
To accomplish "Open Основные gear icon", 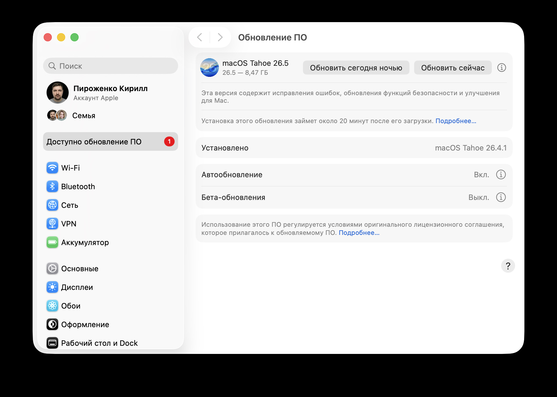I will click(x=52, y=269).
